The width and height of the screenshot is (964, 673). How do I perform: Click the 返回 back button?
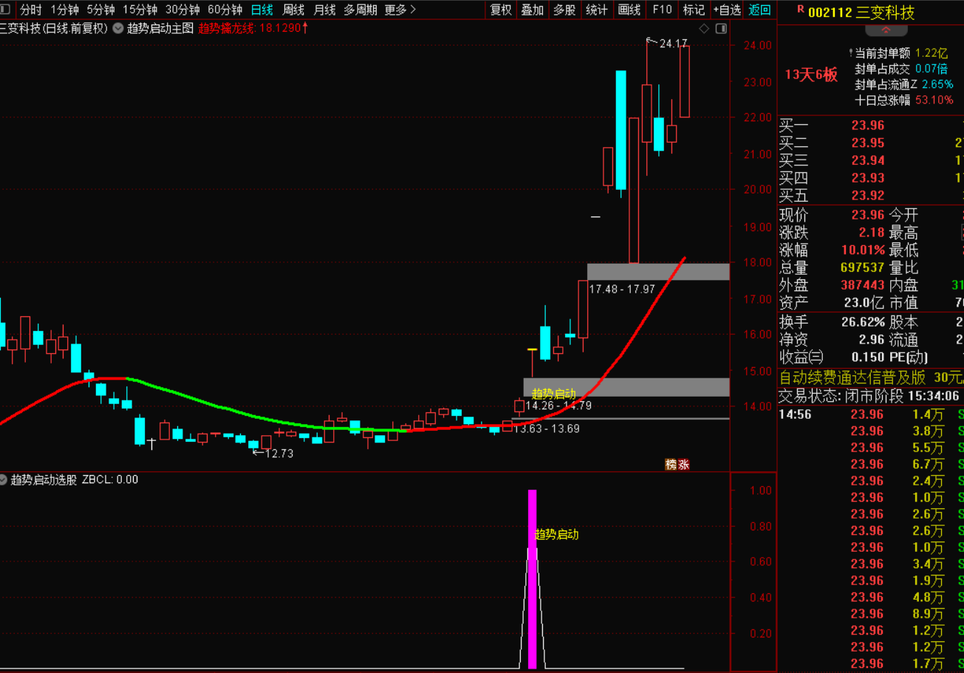[759, 10]
